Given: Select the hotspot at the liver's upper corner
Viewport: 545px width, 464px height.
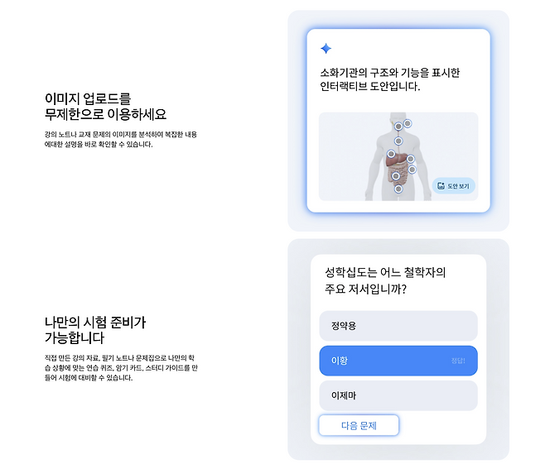Looking at the screenshot, I should (x=391, y=153).
